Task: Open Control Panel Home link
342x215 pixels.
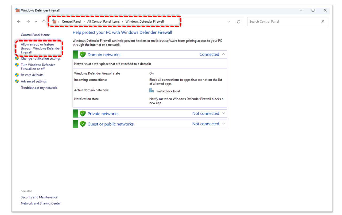Action: point(35,35)
